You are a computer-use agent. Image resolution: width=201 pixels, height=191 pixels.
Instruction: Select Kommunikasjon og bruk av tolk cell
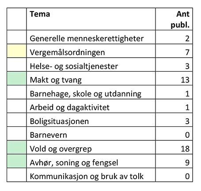(x=91, y=175)
